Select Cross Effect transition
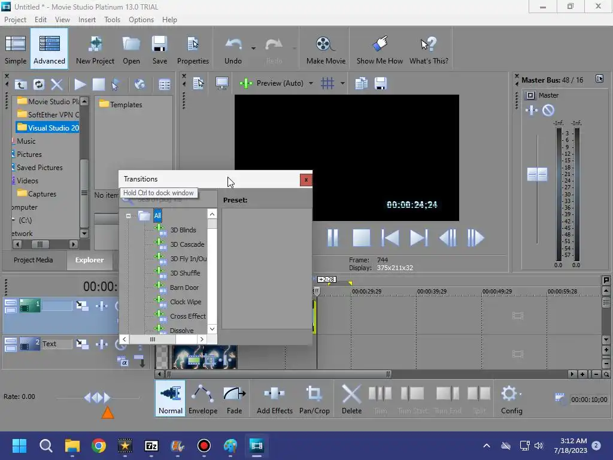This screenshot has height=460, width=613. coord(187,316)
